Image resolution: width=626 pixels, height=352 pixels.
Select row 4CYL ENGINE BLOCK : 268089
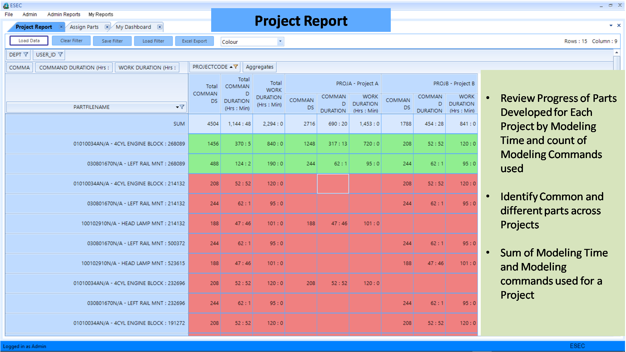coord(97,144)
